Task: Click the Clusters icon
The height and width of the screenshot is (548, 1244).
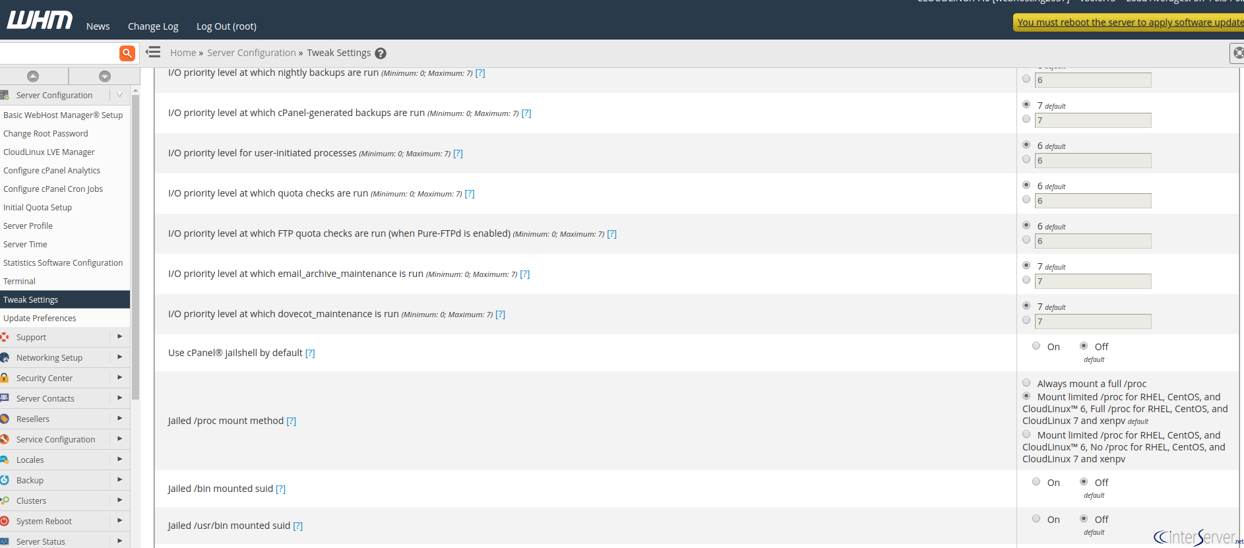Action: pos(5,501)
